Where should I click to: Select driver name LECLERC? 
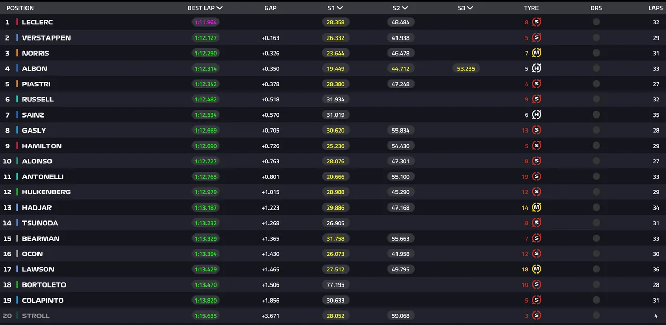coord(37,22)
